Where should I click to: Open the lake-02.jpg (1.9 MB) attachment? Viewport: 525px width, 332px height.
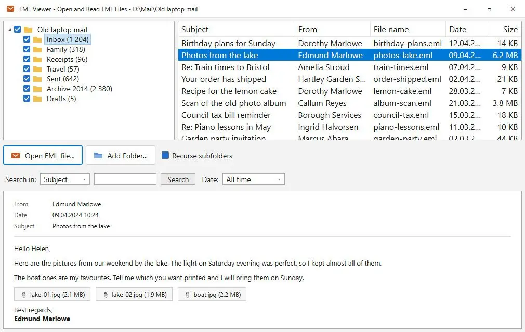point(134,294)
